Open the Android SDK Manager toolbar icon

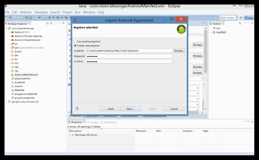tap(27, 17)
